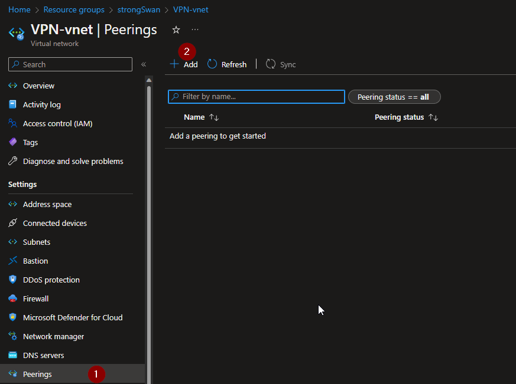Click the Refresh button
The width and height of the screenshot is (516, 384).
coord(227,64)
